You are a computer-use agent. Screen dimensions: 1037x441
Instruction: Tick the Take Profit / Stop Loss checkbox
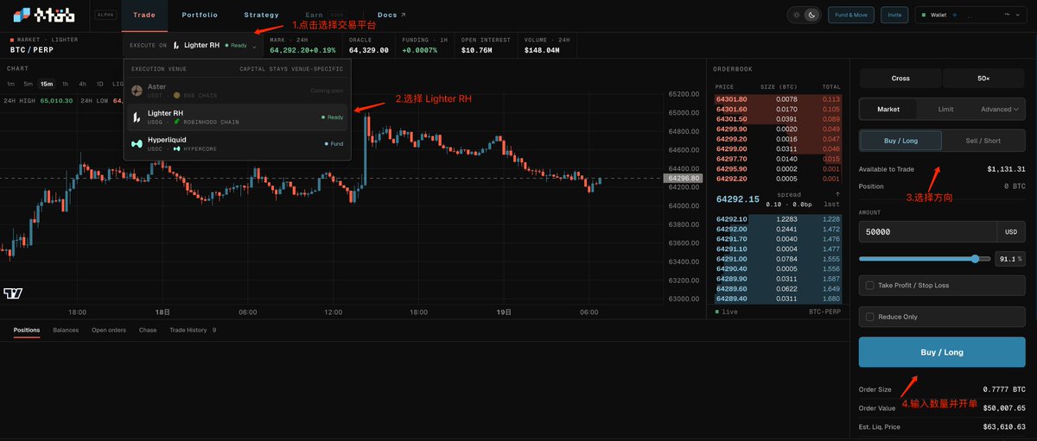pyautogui.click(x=868, y=285)
